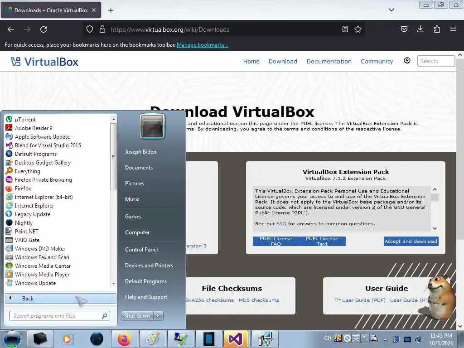Open PUEL License FAQ button
The height and width of the screenshot is (348, 464).
pos(276,241)
